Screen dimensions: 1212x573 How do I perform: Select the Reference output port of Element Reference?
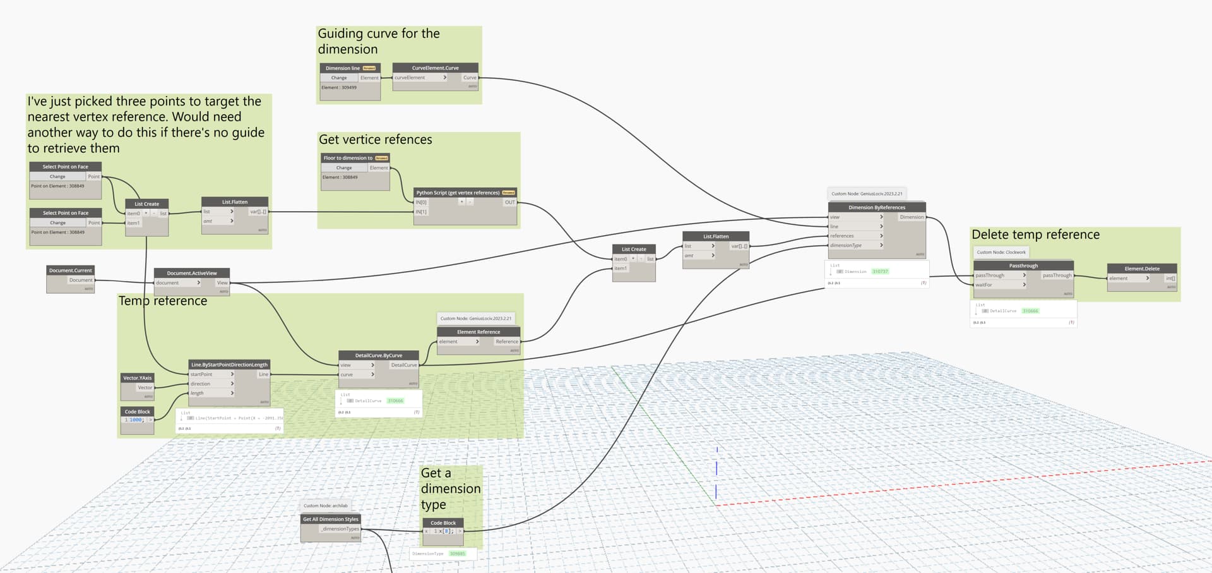(507, 342)
